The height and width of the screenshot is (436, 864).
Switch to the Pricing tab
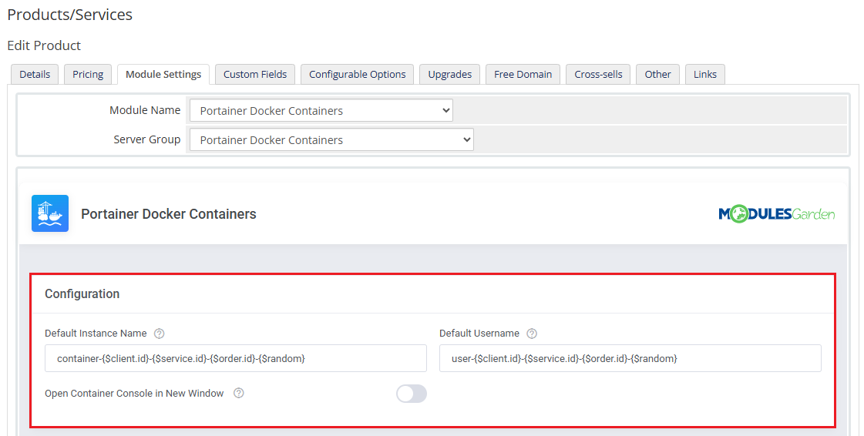88,74
